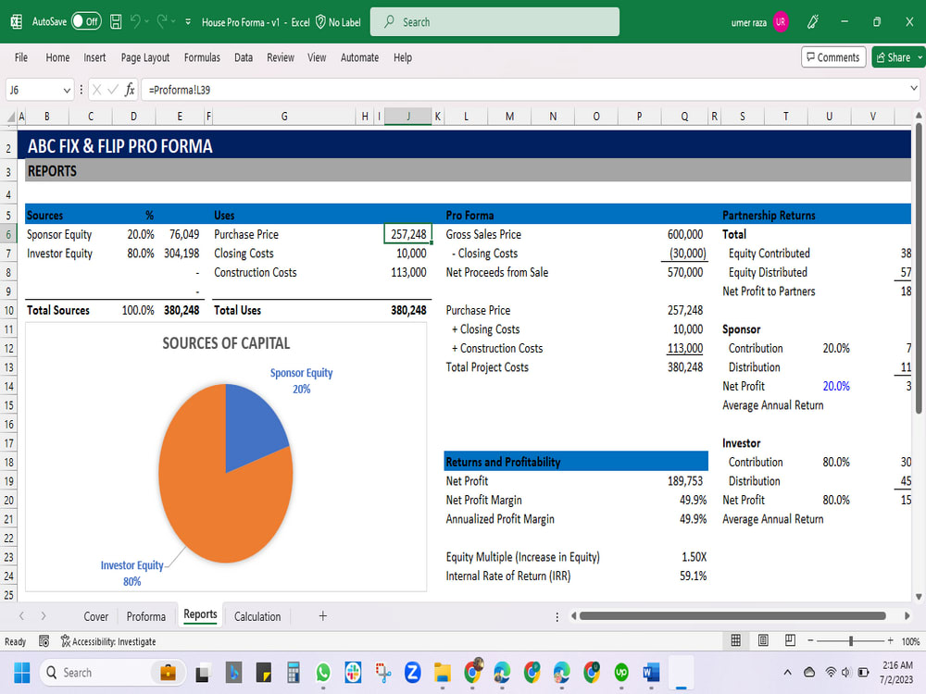Click the zoom in plus button
This screenshot has height=694, width=926.
point(890,641)
